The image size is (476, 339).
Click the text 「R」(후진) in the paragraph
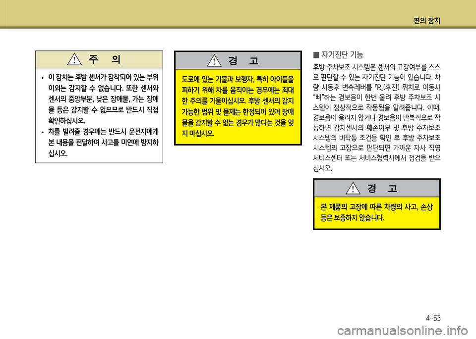coord(388,87)
